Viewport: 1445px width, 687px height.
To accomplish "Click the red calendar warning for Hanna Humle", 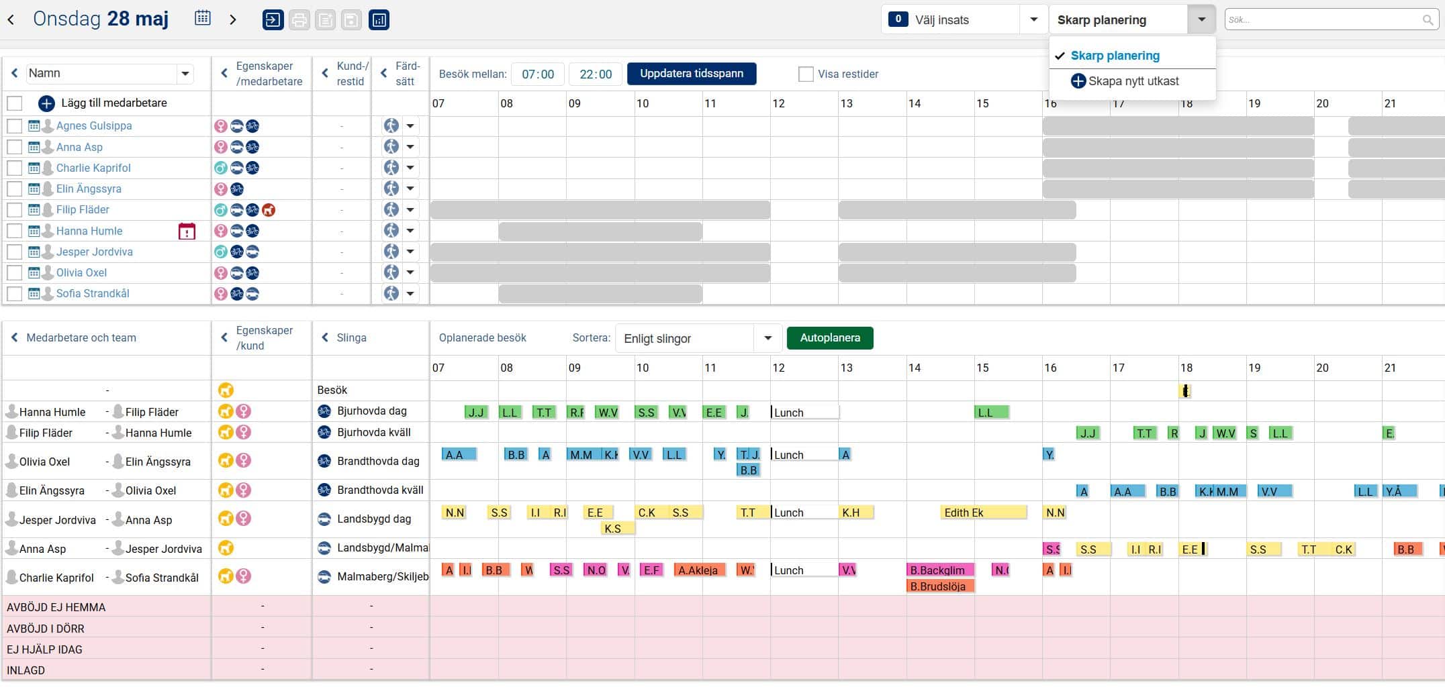I will [x=187, y=231].
